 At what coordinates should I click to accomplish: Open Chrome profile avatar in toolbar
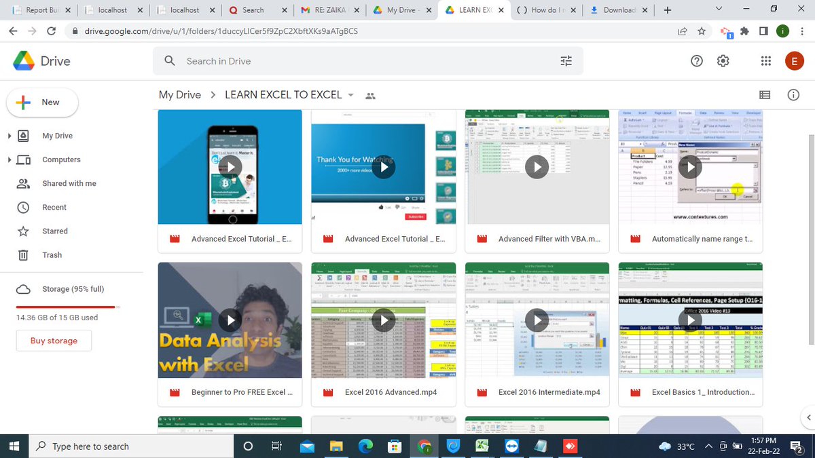point(783,31)
